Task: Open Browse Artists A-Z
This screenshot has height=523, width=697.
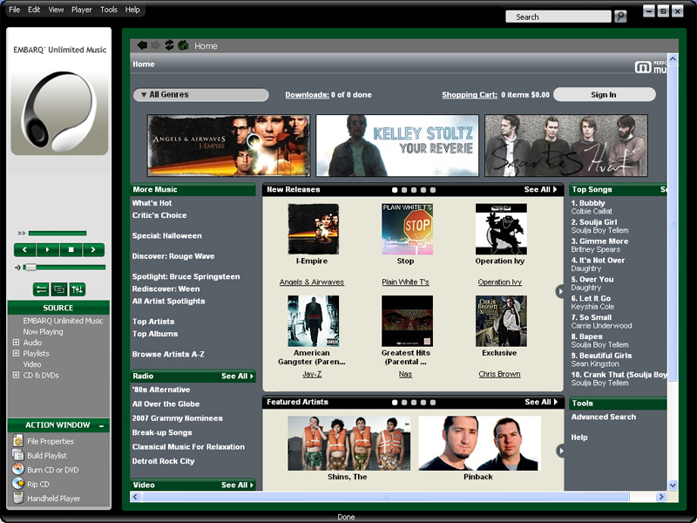Action: [x=168, y=355]
